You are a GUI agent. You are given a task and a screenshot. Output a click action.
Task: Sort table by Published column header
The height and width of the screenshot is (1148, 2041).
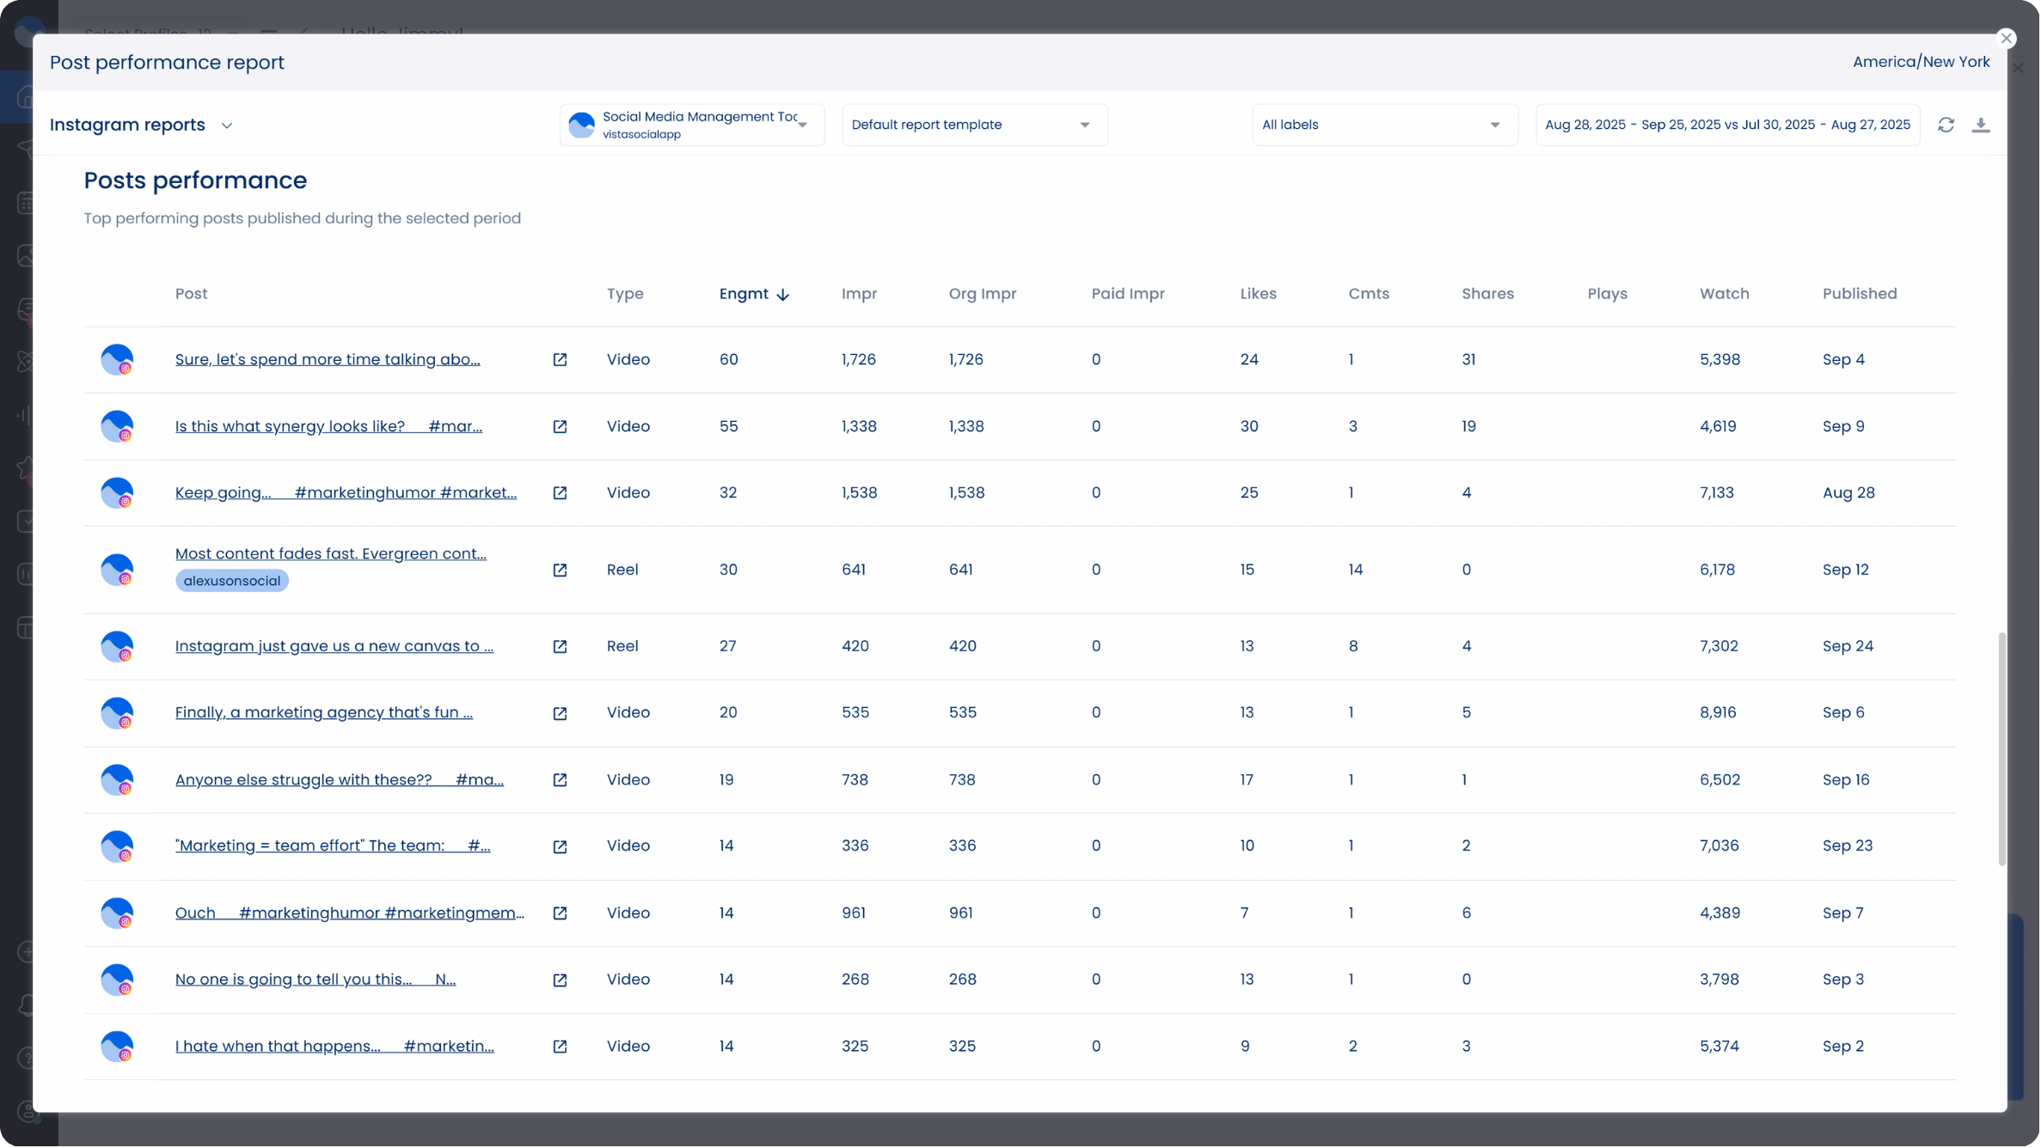[x=1859, y=294]
